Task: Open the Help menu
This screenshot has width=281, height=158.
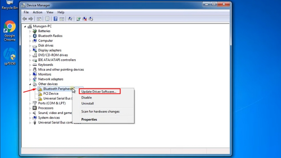Action: click(61, 12)
